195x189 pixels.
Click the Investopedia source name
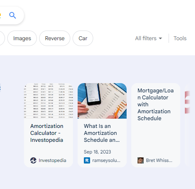pos(52,160)
